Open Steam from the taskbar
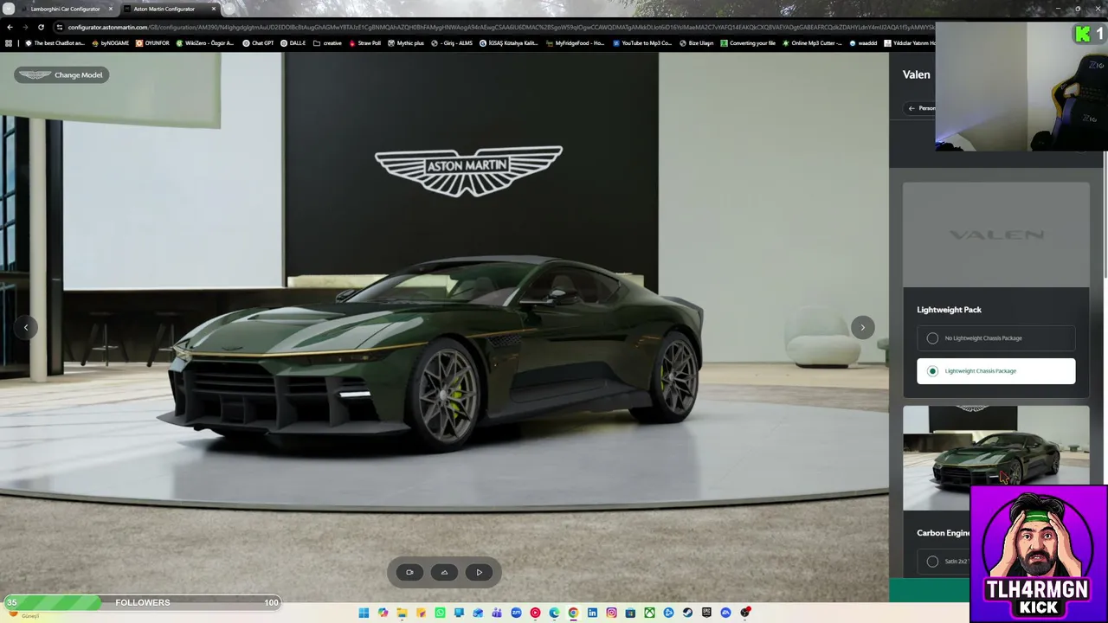The image size is (1108, 623). [687, 613]
